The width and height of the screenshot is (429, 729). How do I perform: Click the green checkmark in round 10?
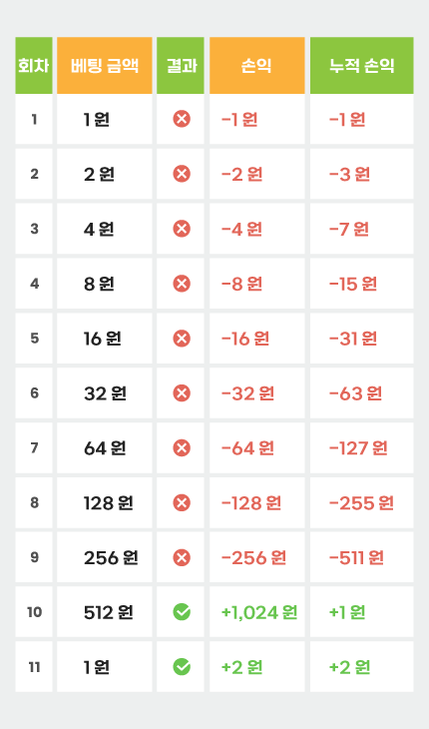[182, 612]
